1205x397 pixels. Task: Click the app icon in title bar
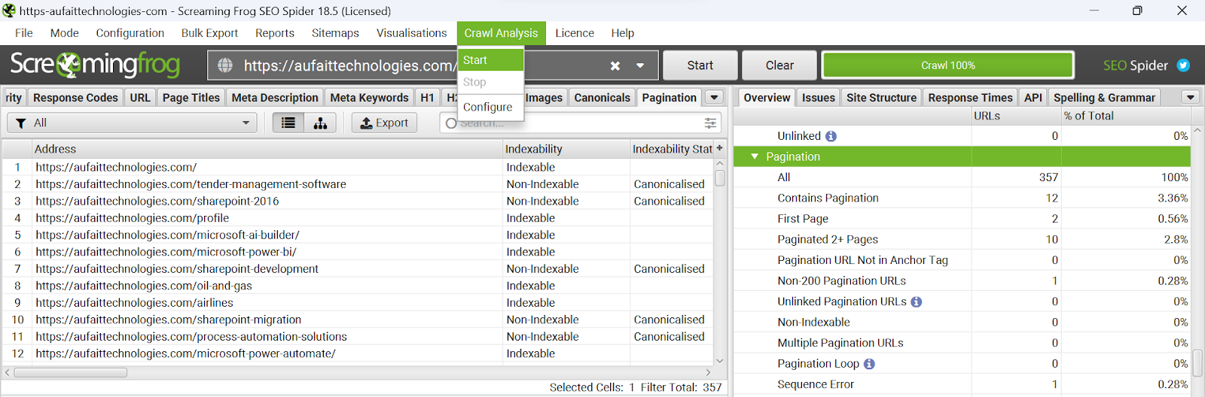click(x=8, y=11)
